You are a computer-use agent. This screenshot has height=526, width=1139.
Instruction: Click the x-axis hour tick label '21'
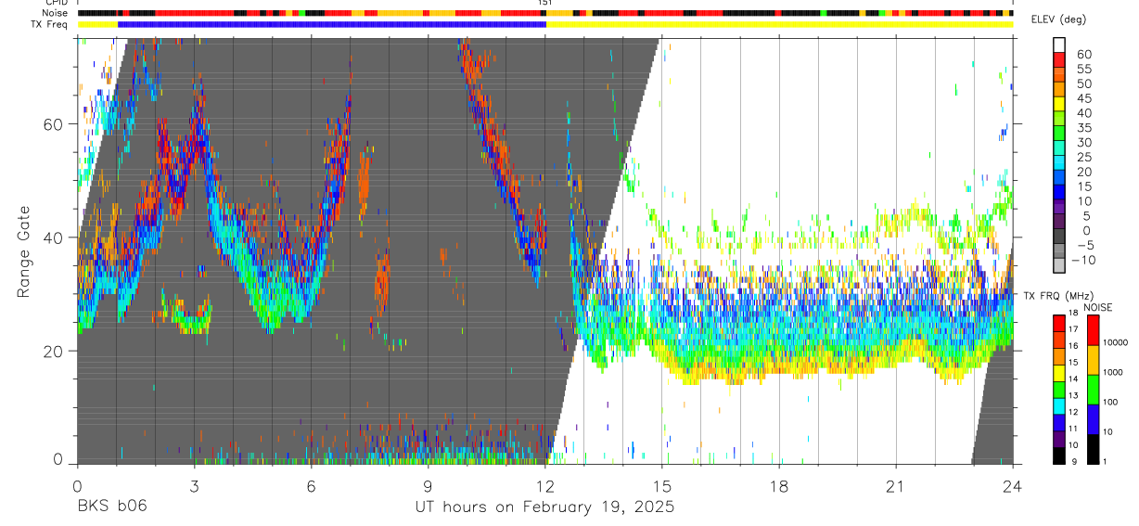click(x=895, y=485)
